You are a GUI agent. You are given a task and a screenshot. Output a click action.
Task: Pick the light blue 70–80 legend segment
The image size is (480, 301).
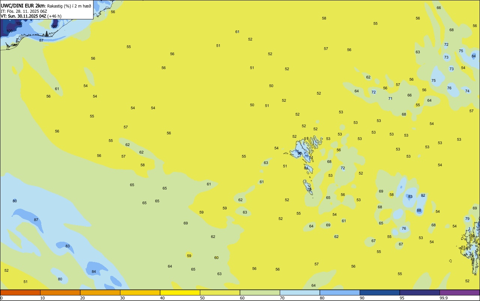click(300, 292)
